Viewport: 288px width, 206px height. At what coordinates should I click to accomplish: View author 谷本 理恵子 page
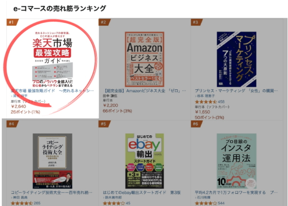(x=206, y=96)
